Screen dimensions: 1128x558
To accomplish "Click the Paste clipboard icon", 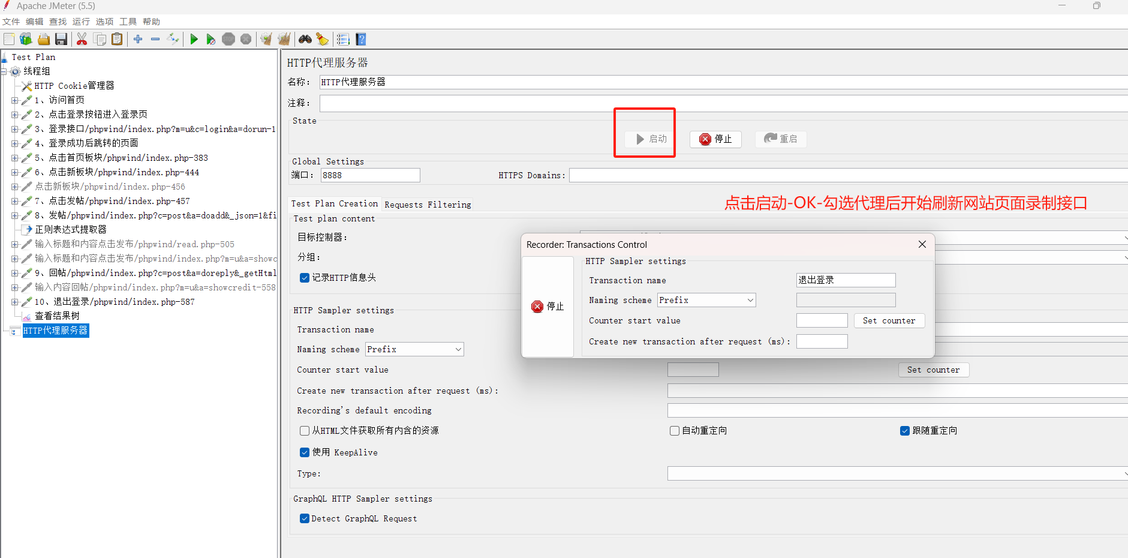I will click(x=117, y=40).
